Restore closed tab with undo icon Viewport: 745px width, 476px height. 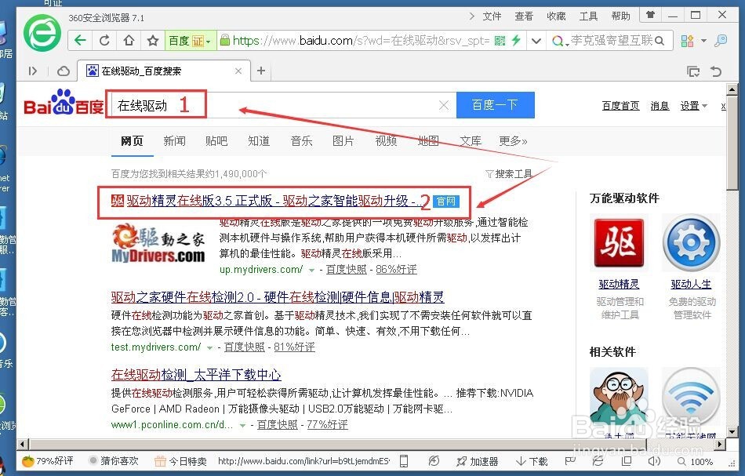tap(716, 71)
